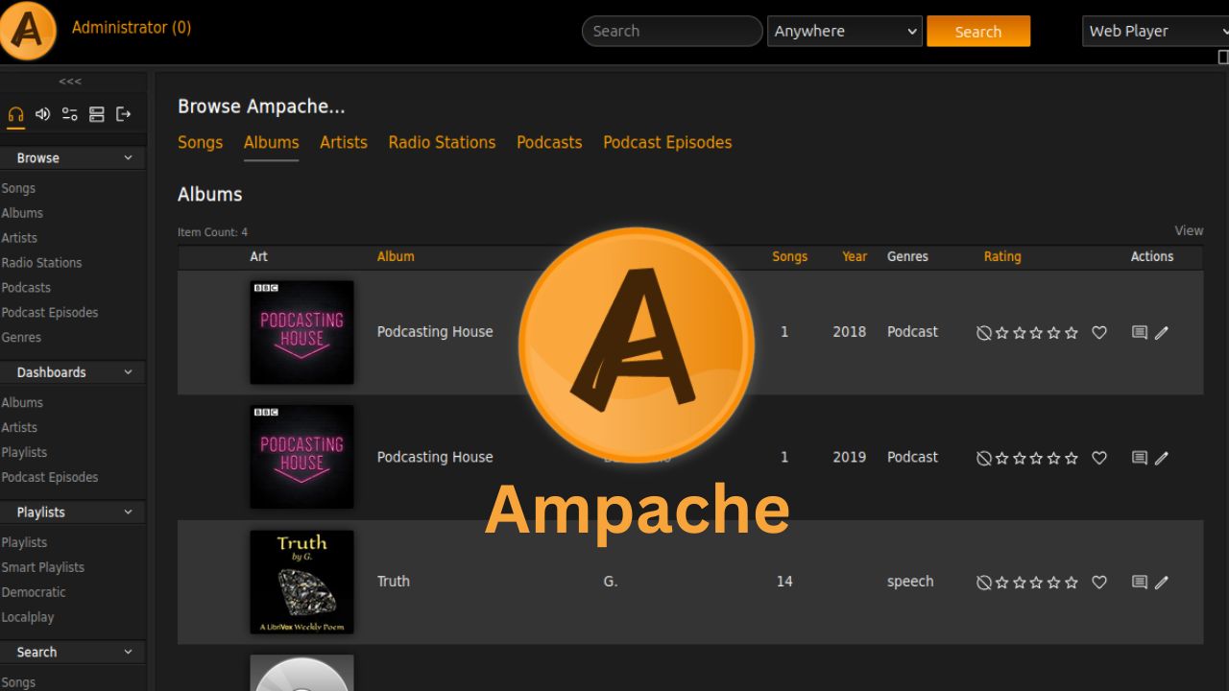Open Podcasting House 2018 cover art

point(301,332)
